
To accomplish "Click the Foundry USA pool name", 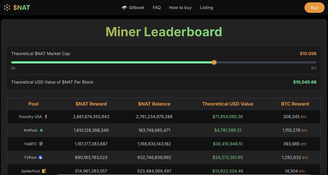I will (x=31, y=117).
